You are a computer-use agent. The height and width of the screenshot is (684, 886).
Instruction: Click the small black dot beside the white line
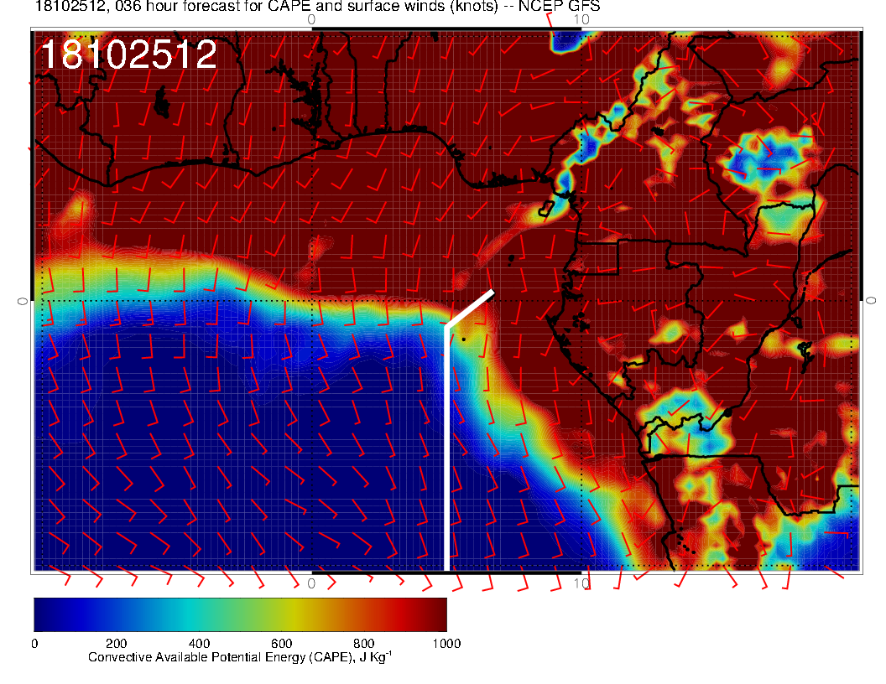pos(462,339)
